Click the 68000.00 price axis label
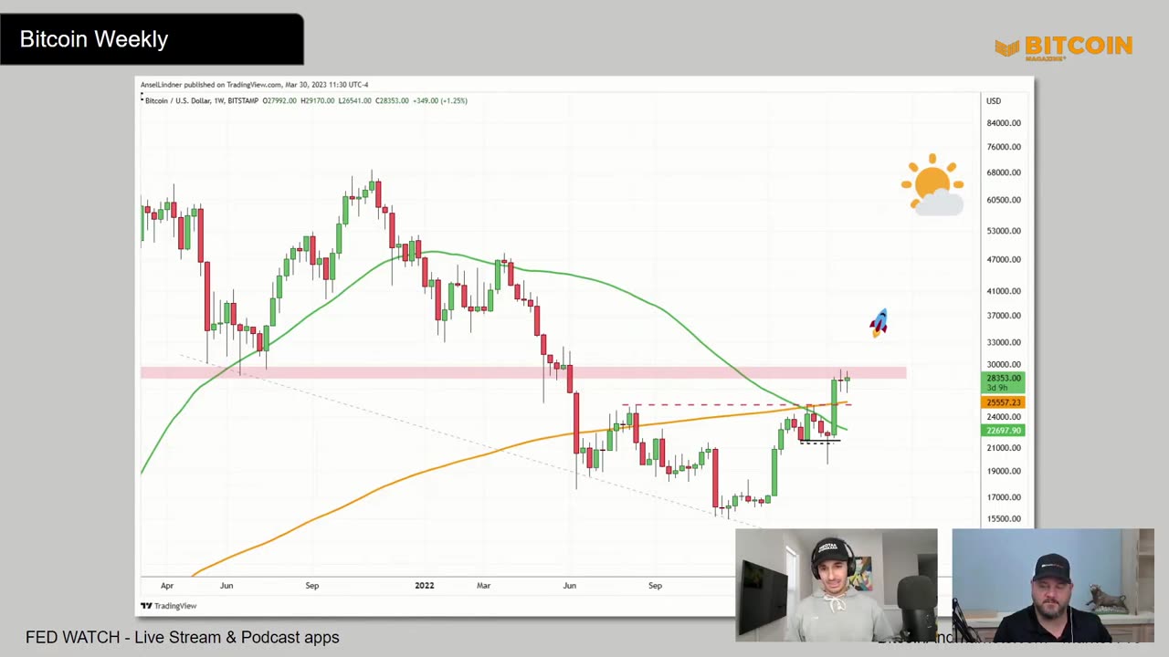This screenshot has height=657, width=1169. click(x=1004, y=172)
